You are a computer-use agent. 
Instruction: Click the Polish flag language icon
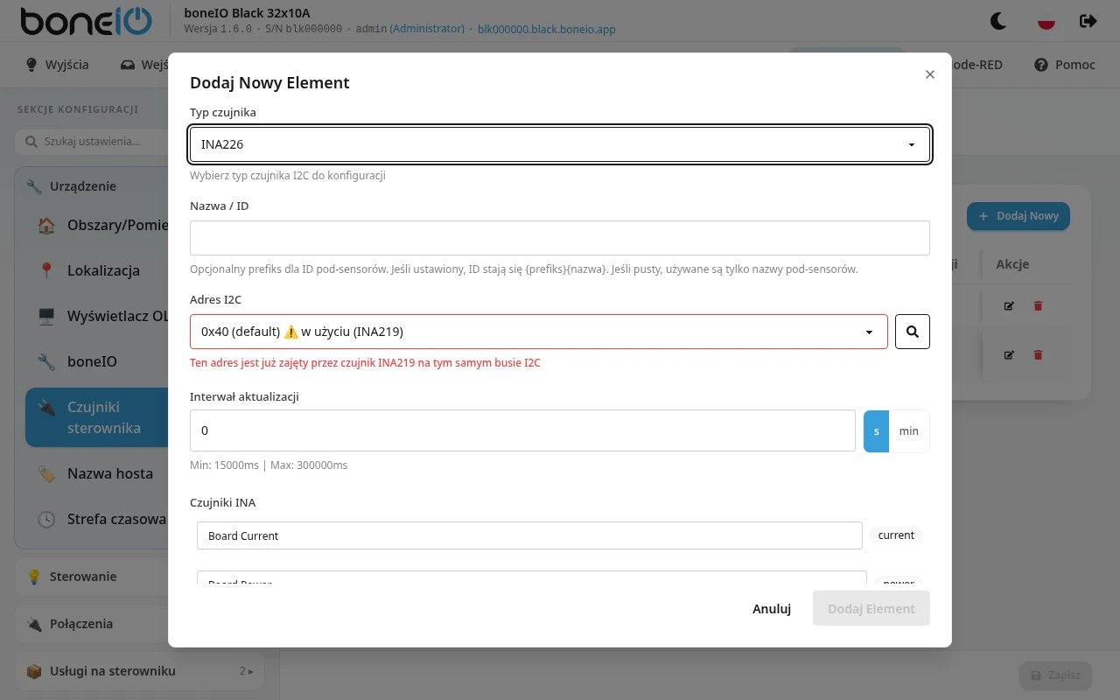[x=1045, y=20]
